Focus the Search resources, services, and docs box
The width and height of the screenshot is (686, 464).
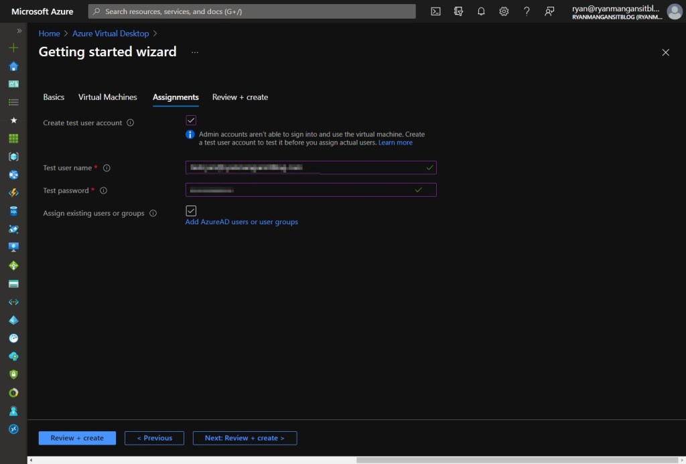click(x=252, y=11)
